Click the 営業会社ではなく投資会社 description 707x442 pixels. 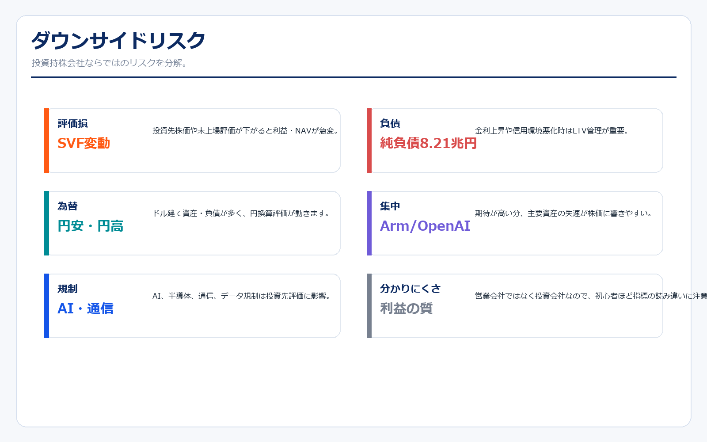[x=591, y=296]
